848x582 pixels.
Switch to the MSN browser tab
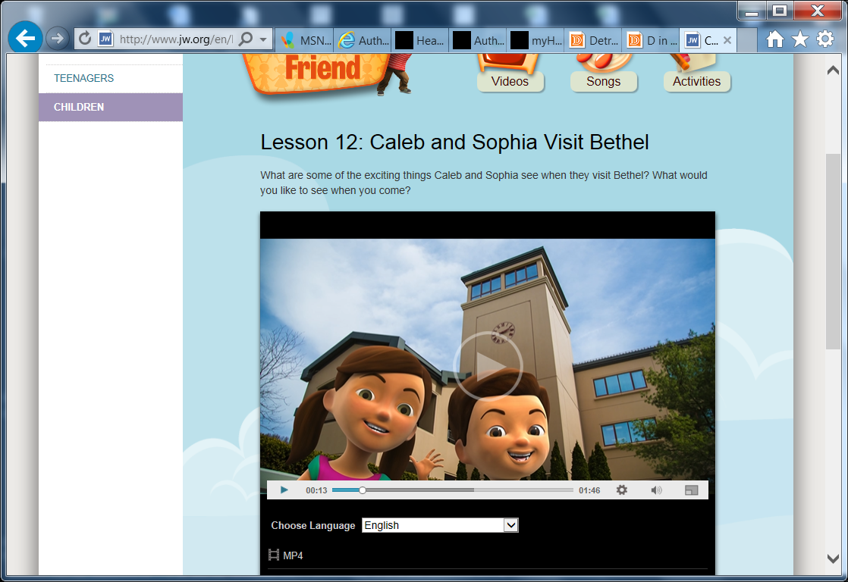[x=306, y=40]
